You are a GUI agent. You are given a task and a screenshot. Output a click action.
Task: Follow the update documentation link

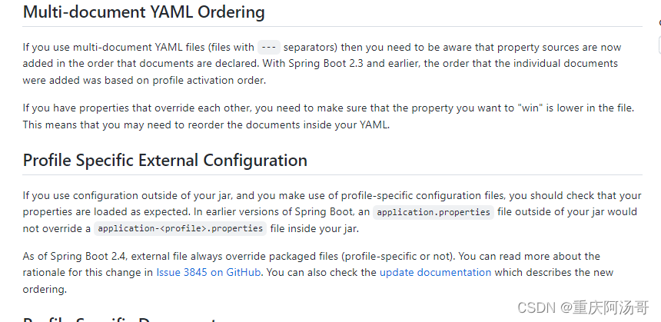click(435, 272)
